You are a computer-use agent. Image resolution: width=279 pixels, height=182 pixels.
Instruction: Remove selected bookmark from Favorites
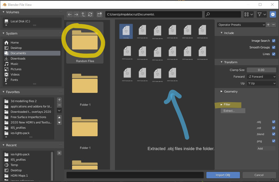[59, 105]
